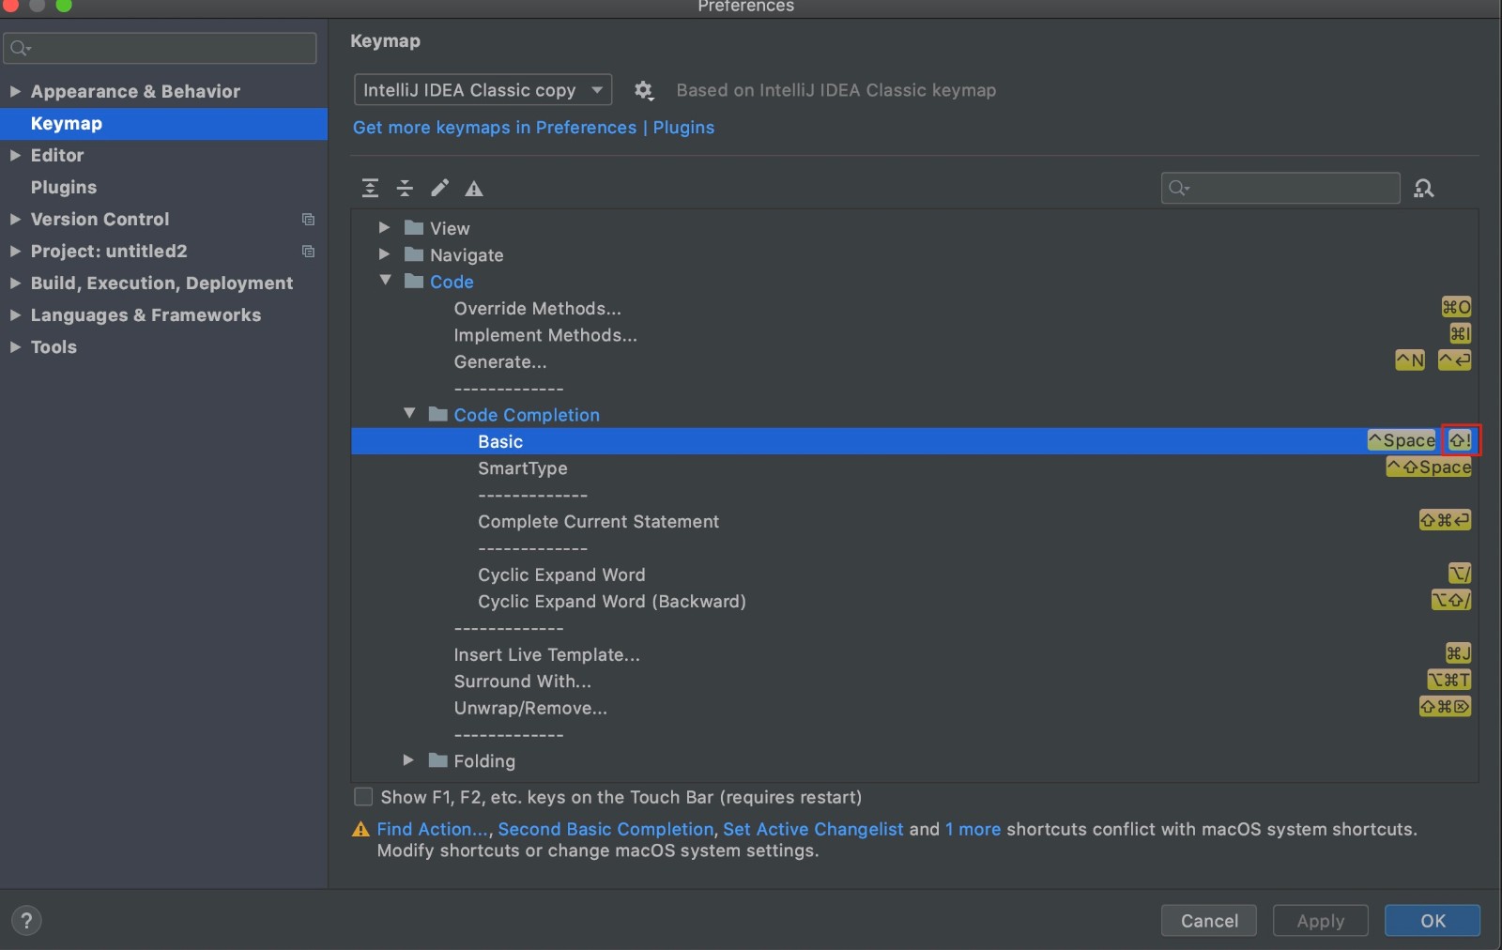
Task: Click the Show Conflicts warning triangle icon
Action: tap(474, 189)
